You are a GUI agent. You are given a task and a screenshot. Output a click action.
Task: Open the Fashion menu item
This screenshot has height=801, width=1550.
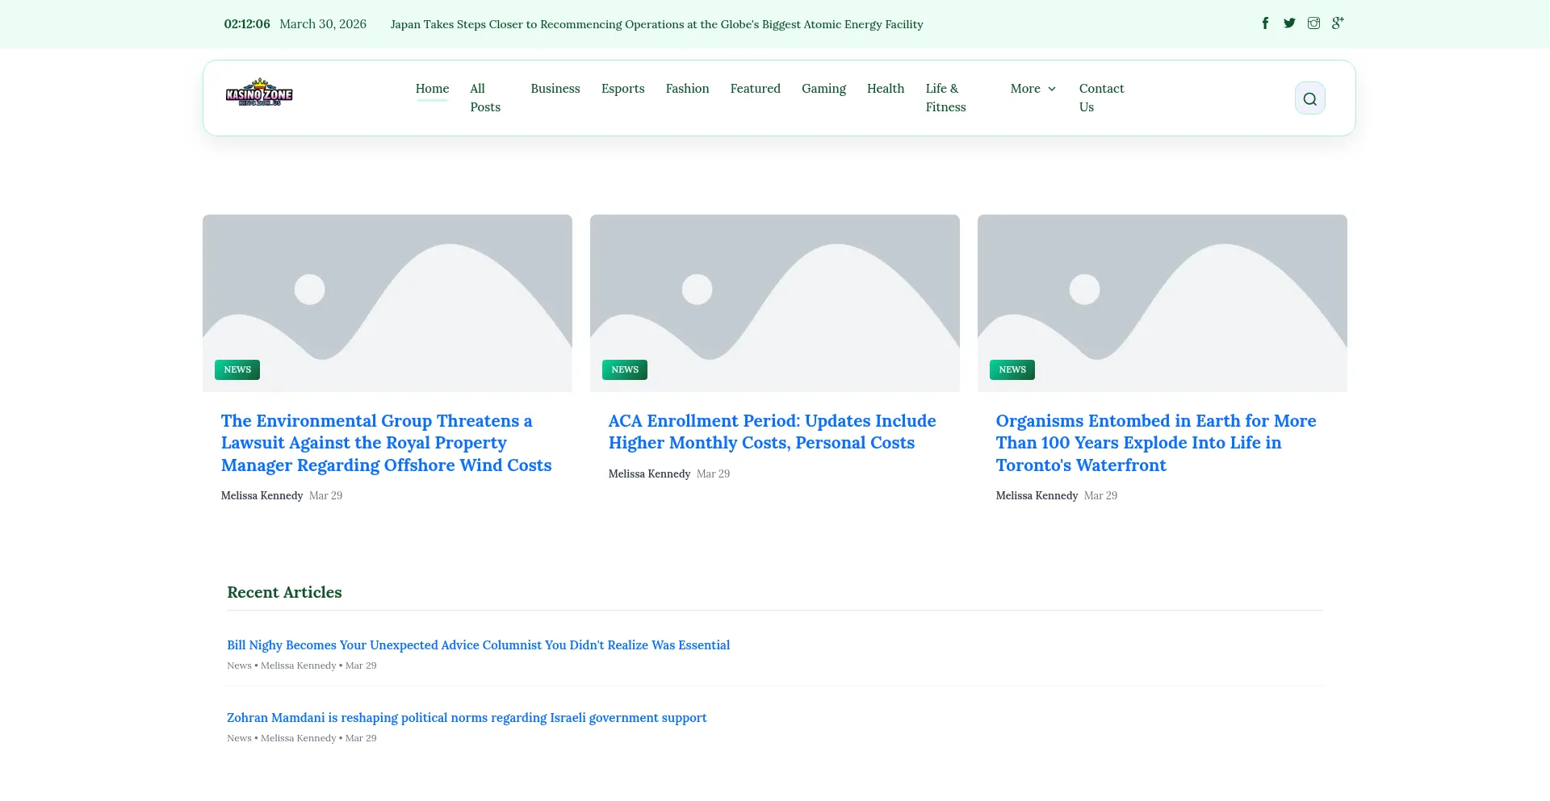pyautogui.click(x=687, y=89)
